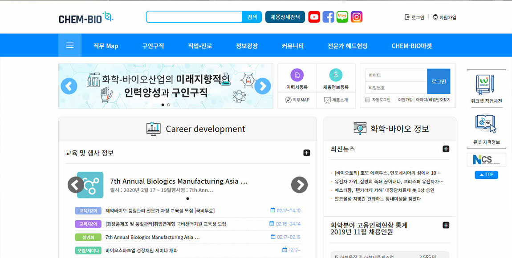Click the 채용상세검색 button
512x258 pixels.
(285, 17)
